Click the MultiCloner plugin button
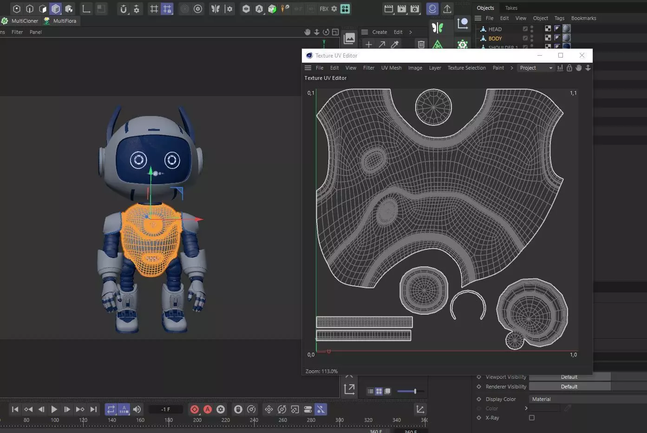This screenshot has width=647, height=433. [x=20, y=21]
